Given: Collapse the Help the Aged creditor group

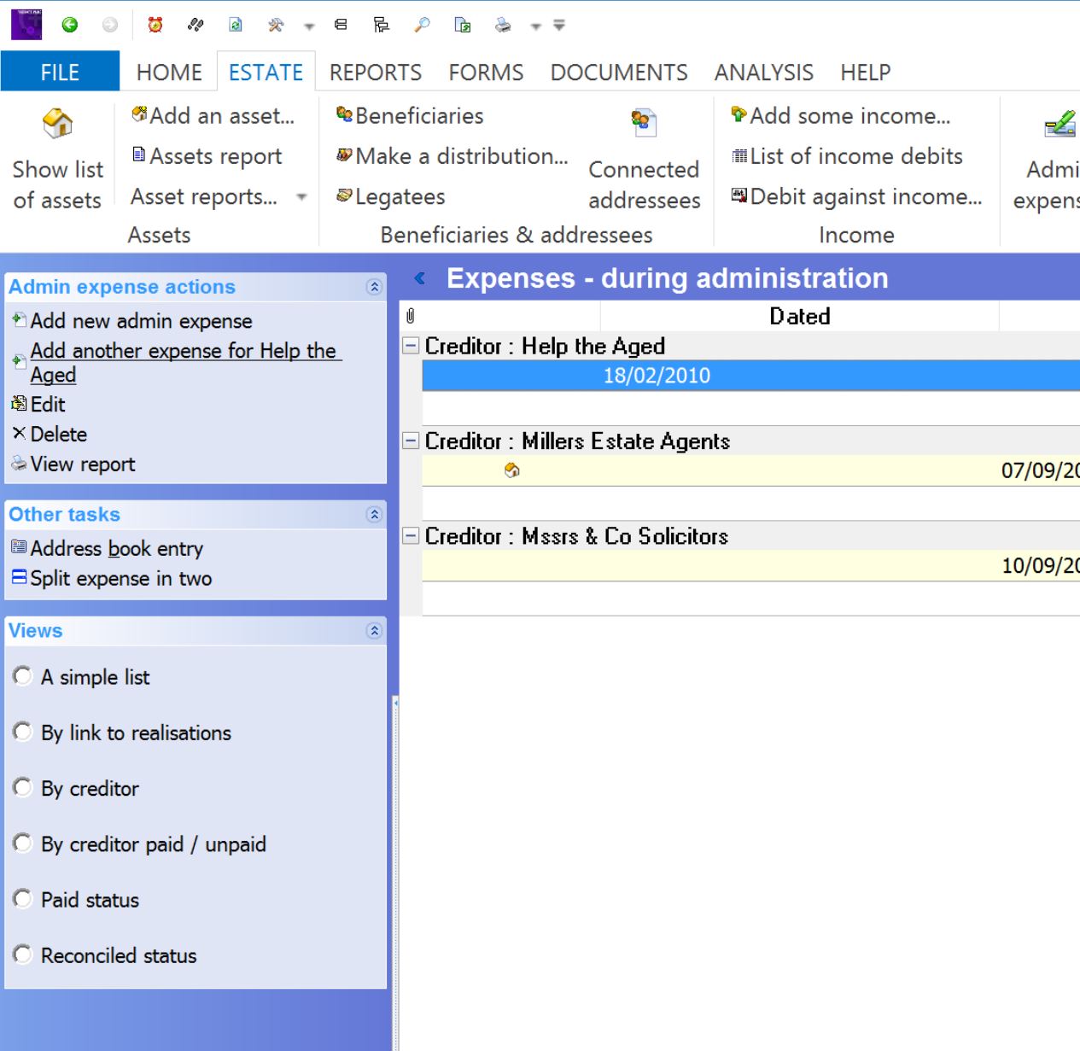Looking at the screenshot, I should [x=411, y=346].
